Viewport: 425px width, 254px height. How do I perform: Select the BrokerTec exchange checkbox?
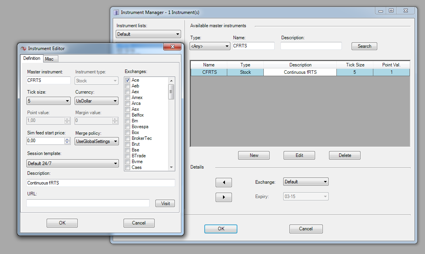point(128,139)
